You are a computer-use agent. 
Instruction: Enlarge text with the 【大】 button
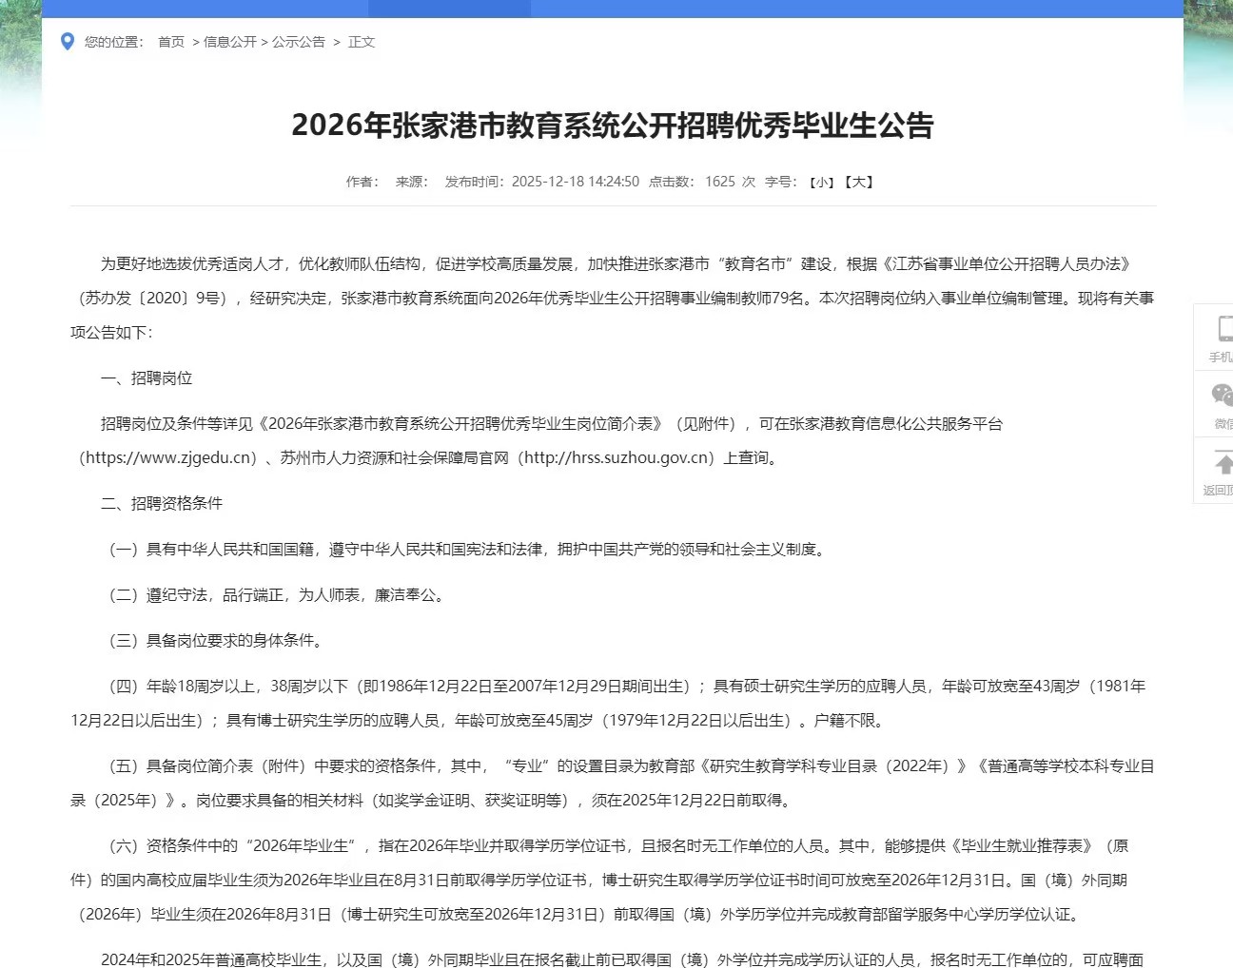point(857,182)
